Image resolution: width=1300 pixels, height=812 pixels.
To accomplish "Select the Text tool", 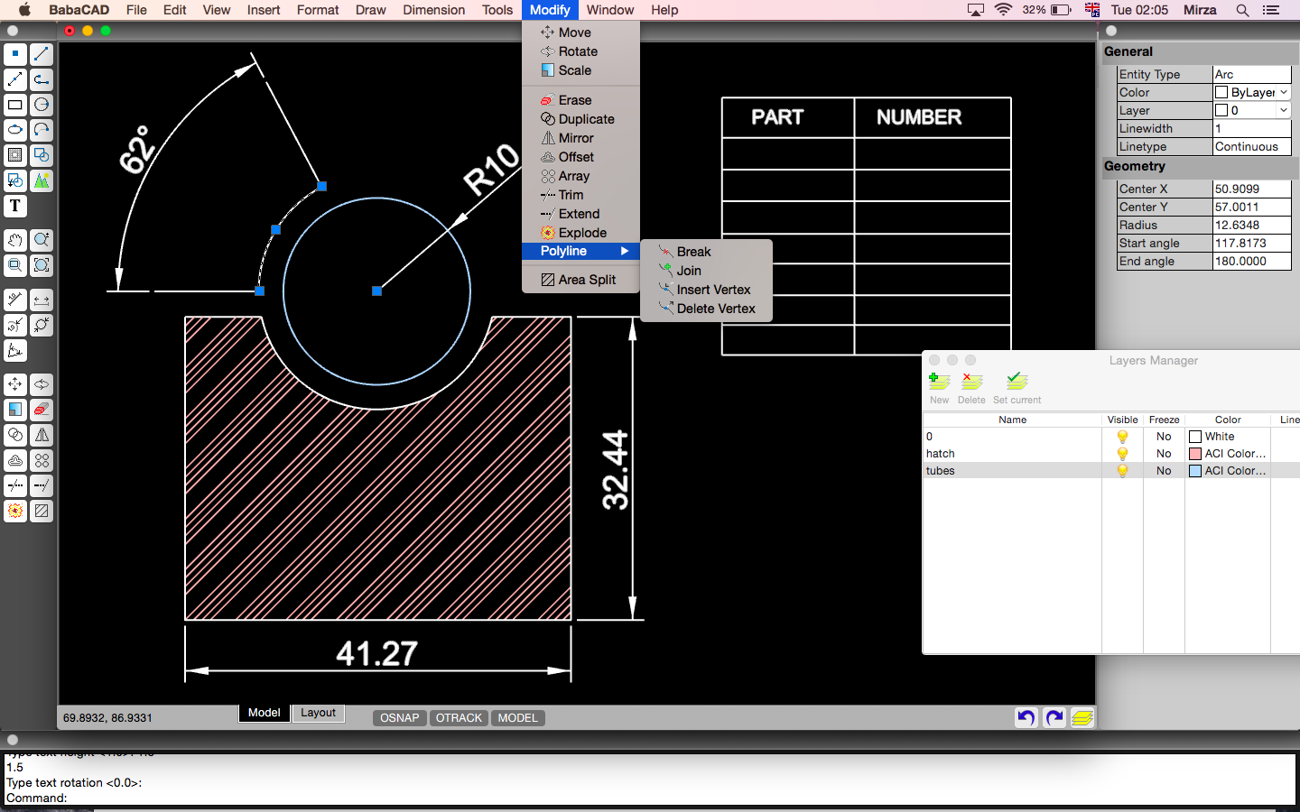I will click(x=14, y=206).
